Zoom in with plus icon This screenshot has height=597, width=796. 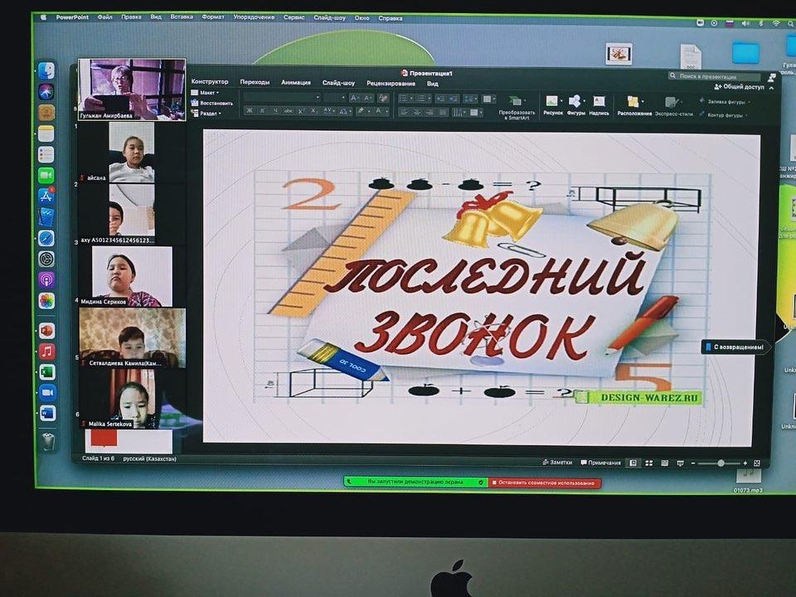point(745,463)
